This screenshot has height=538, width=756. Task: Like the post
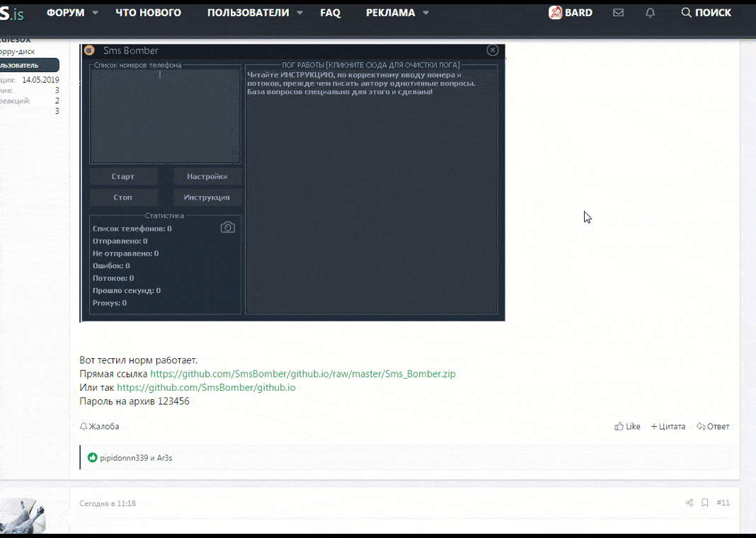[x=627, y=426]
